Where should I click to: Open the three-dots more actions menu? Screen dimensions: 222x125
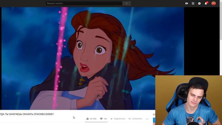pos(147,119)
